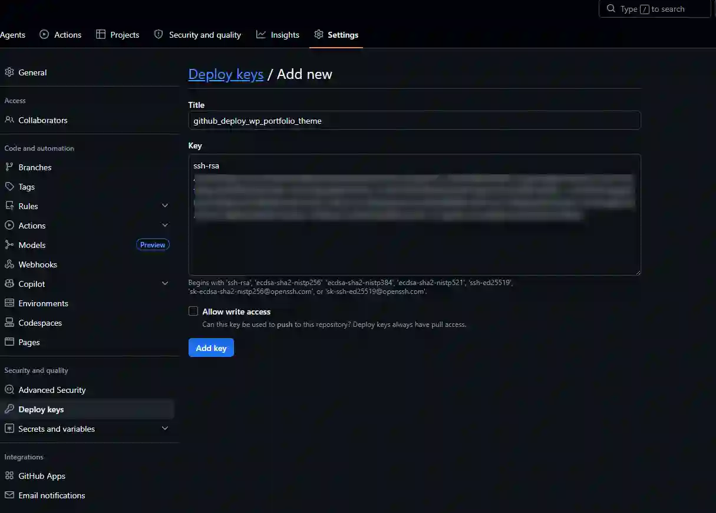Expand Secrets and variables chevron

pos(165,428)
